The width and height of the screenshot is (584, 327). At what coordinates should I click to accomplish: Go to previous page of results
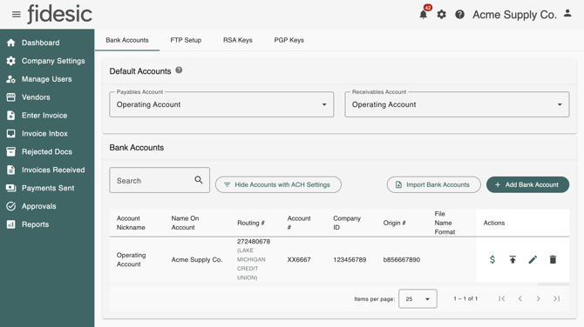tap(520, 299)
